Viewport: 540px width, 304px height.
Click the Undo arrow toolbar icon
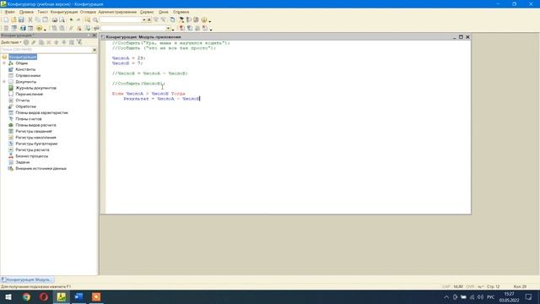71,20
